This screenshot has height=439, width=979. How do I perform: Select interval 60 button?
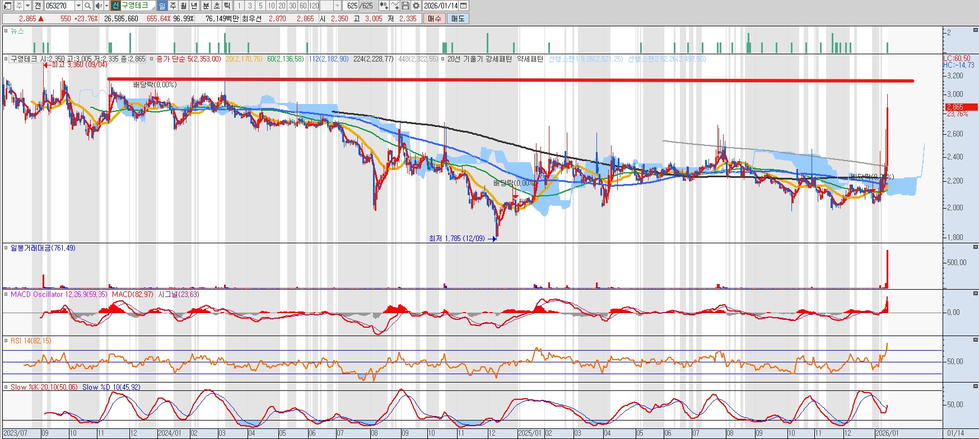303,6
